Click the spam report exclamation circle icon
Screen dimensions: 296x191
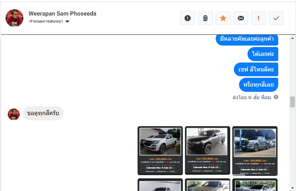click(x=188, y=18)
